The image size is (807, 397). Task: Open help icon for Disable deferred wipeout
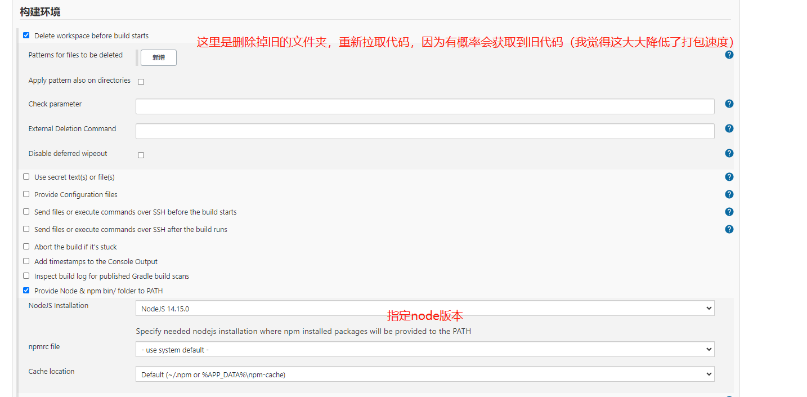(x=729, y=153)
